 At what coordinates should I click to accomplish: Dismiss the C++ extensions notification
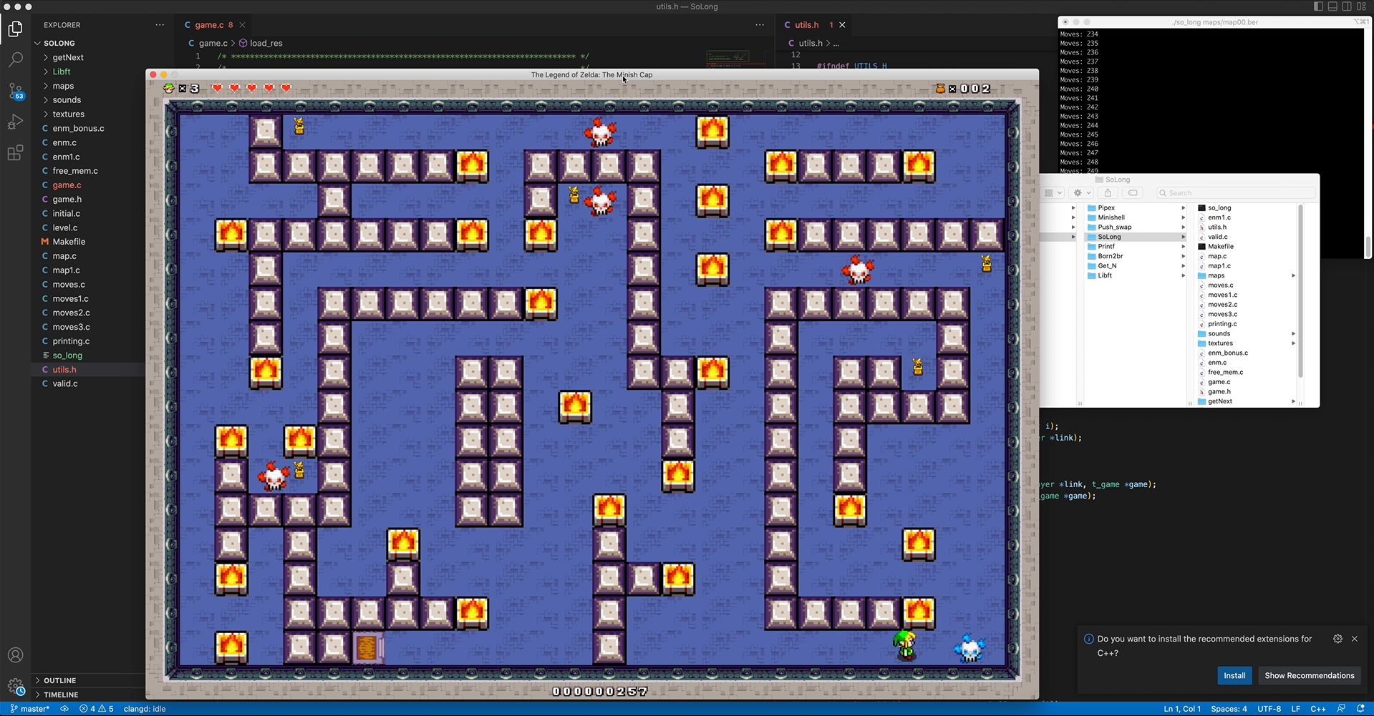(x=1355, y=639)
